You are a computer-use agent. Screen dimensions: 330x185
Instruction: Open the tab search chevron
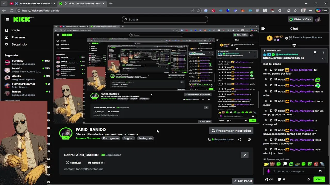click(4, 4)
